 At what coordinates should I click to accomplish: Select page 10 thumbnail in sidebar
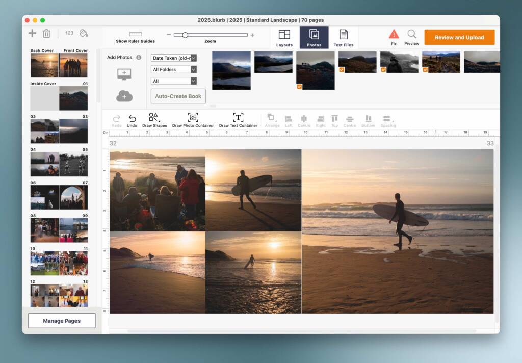tap(44, 263)
